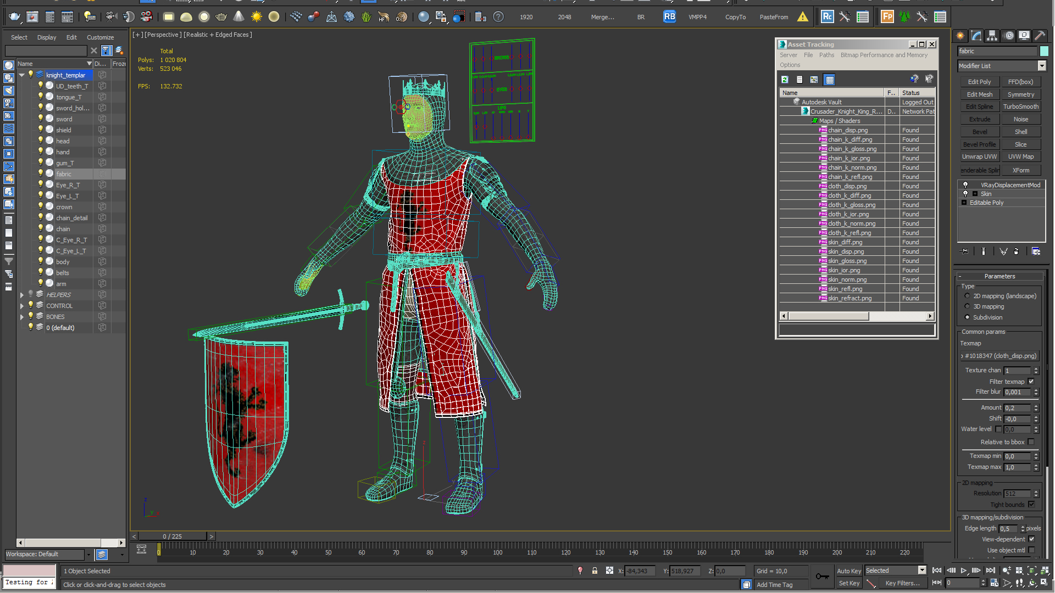Select the 3D mapping radio button
The image size is (1055, 593).
pyautogui.click(x=967, y=306)
